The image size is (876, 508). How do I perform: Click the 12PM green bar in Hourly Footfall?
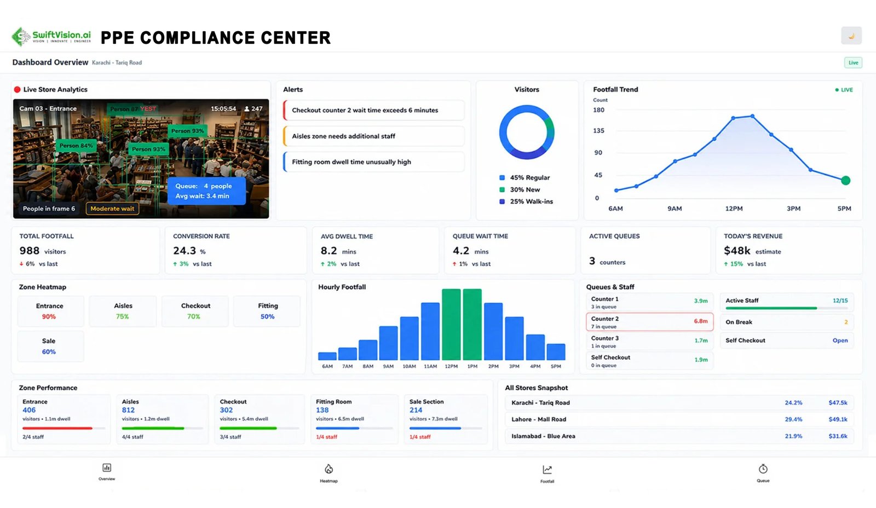pos(451,324)
